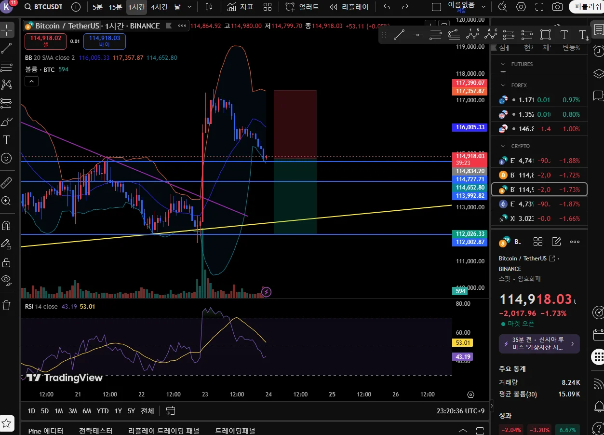Select the brush drawing tool
Viewport: 604px width, 435px height.
(x=7, y=122)
